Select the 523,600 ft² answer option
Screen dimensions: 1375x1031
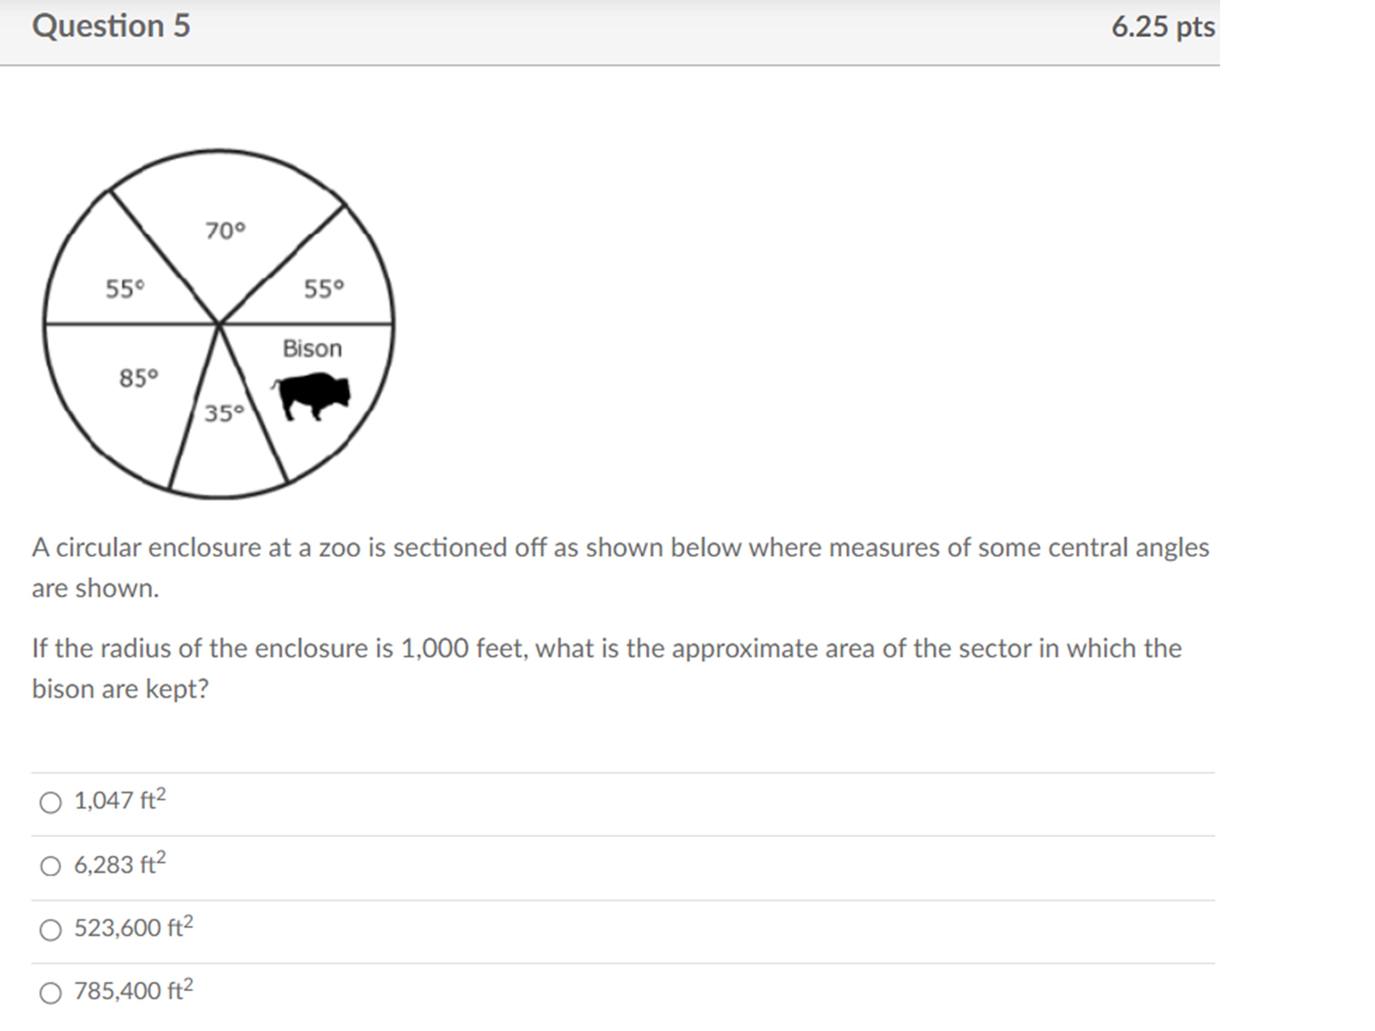coord(51,928)
